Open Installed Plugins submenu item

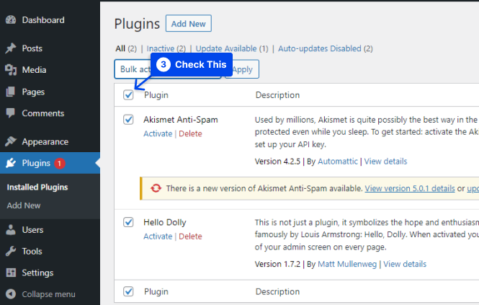pos(37,187)
